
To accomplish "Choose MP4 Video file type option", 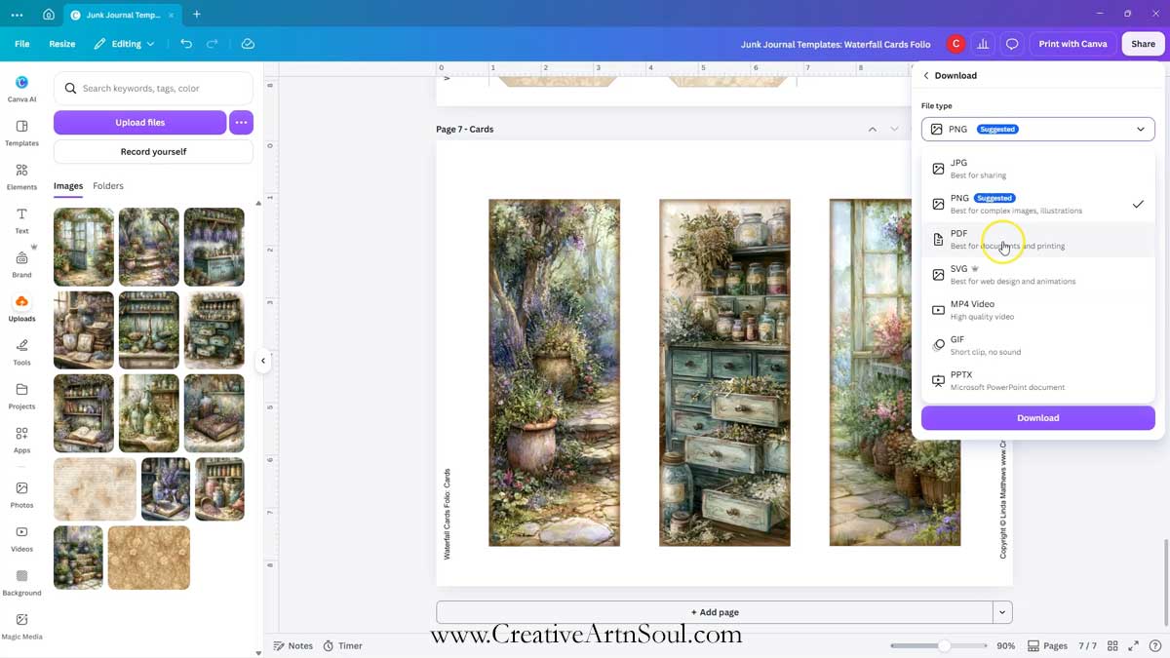I will tap(1037, 310).
